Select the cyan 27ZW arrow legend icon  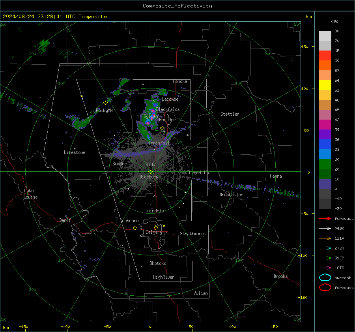point(325,248)
